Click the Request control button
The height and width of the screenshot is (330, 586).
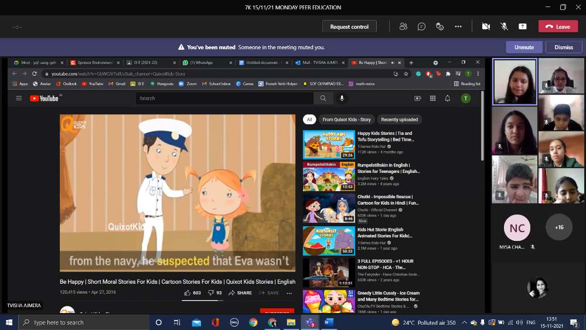tap(349, 26)
